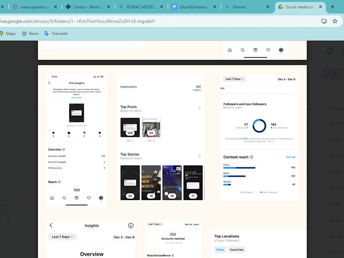The height and width of the screenshot is (258, 344).
Task: Click the Learn More link
Action: [77, 98]
